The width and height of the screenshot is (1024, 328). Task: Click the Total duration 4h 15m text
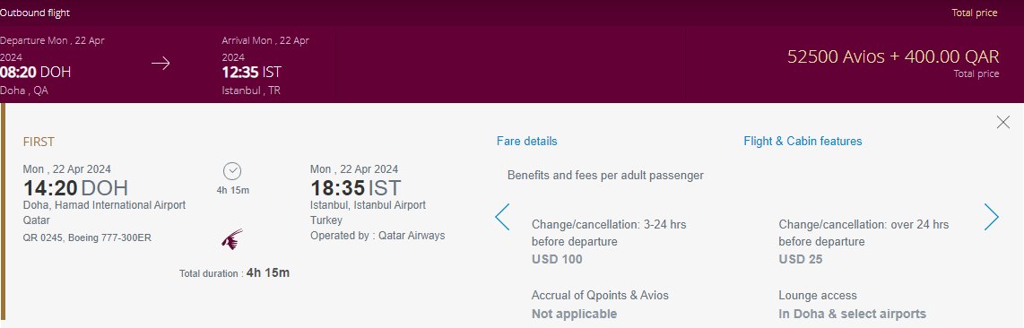pyautogui.click(x=234, y=272)
